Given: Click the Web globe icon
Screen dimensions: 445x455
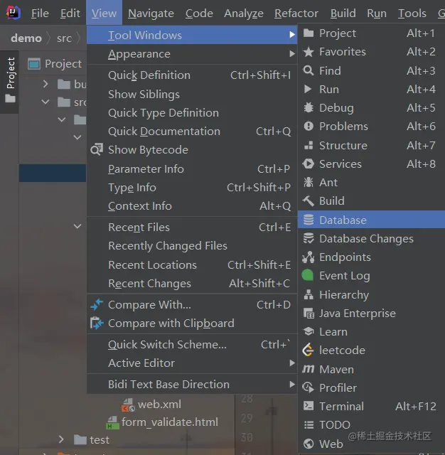Looking at the screenshot, I should [309, 444].
